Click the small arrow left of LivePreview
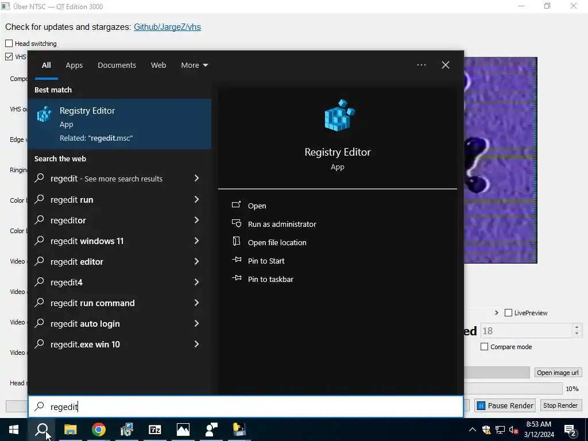This screenshot has width=588, height=441. 497,313
